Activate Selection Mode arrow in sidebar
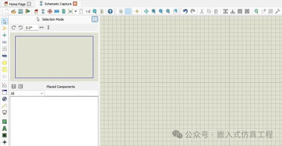The height and width of the screenshot is (146, 282). tap(4, 21)
